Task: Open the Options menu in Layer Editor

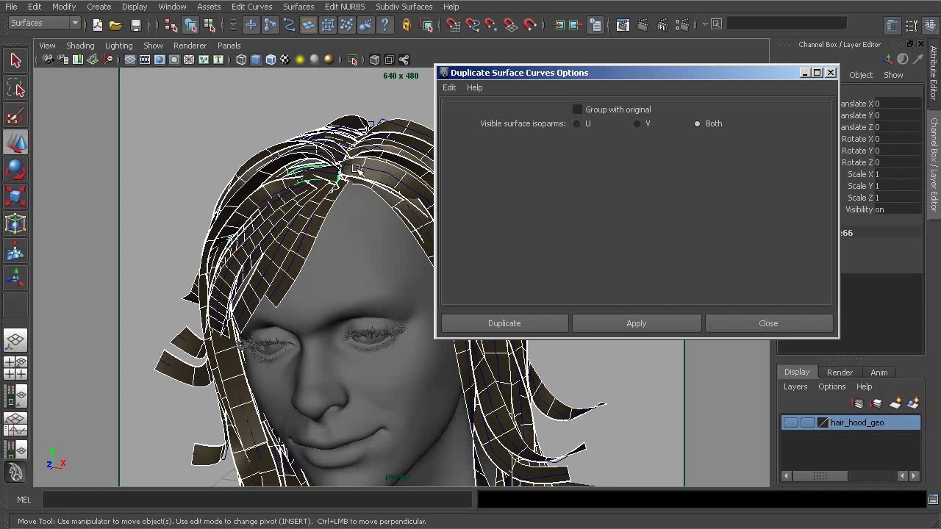Action: click(832, 386)
